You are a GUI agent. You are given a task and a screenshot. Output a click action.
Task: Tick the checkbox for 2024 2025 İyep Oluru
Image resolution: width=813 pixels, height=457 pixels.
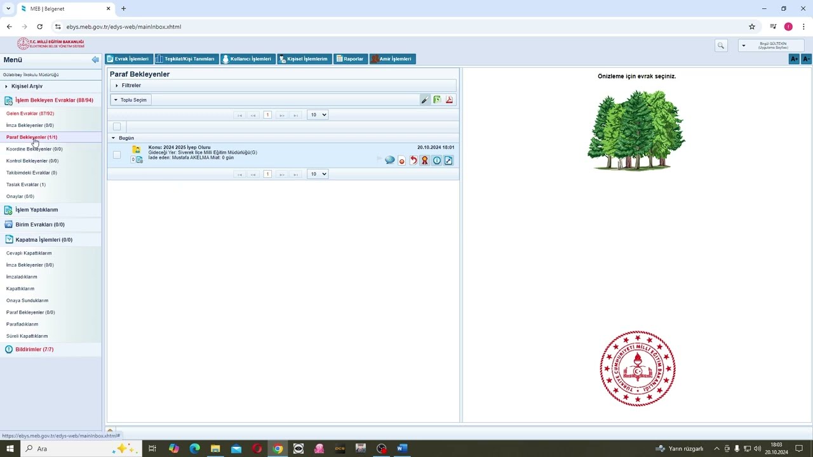pos(117,155)
